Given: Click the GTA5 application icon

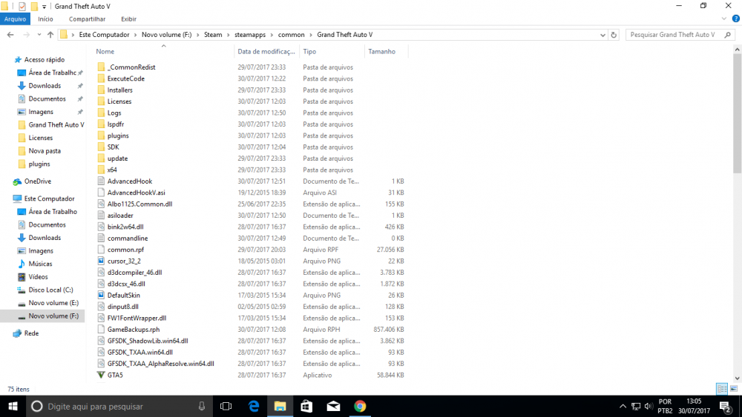Looking at the screenshot, I should click(101, 375).
